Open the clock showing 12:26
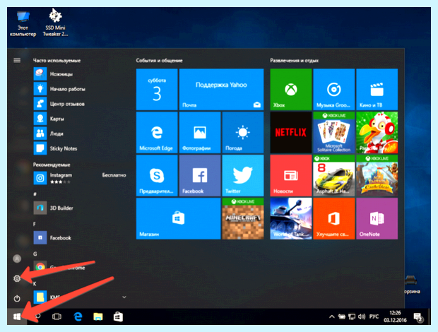This screenshot has height=332, width=438. (395, 316)
